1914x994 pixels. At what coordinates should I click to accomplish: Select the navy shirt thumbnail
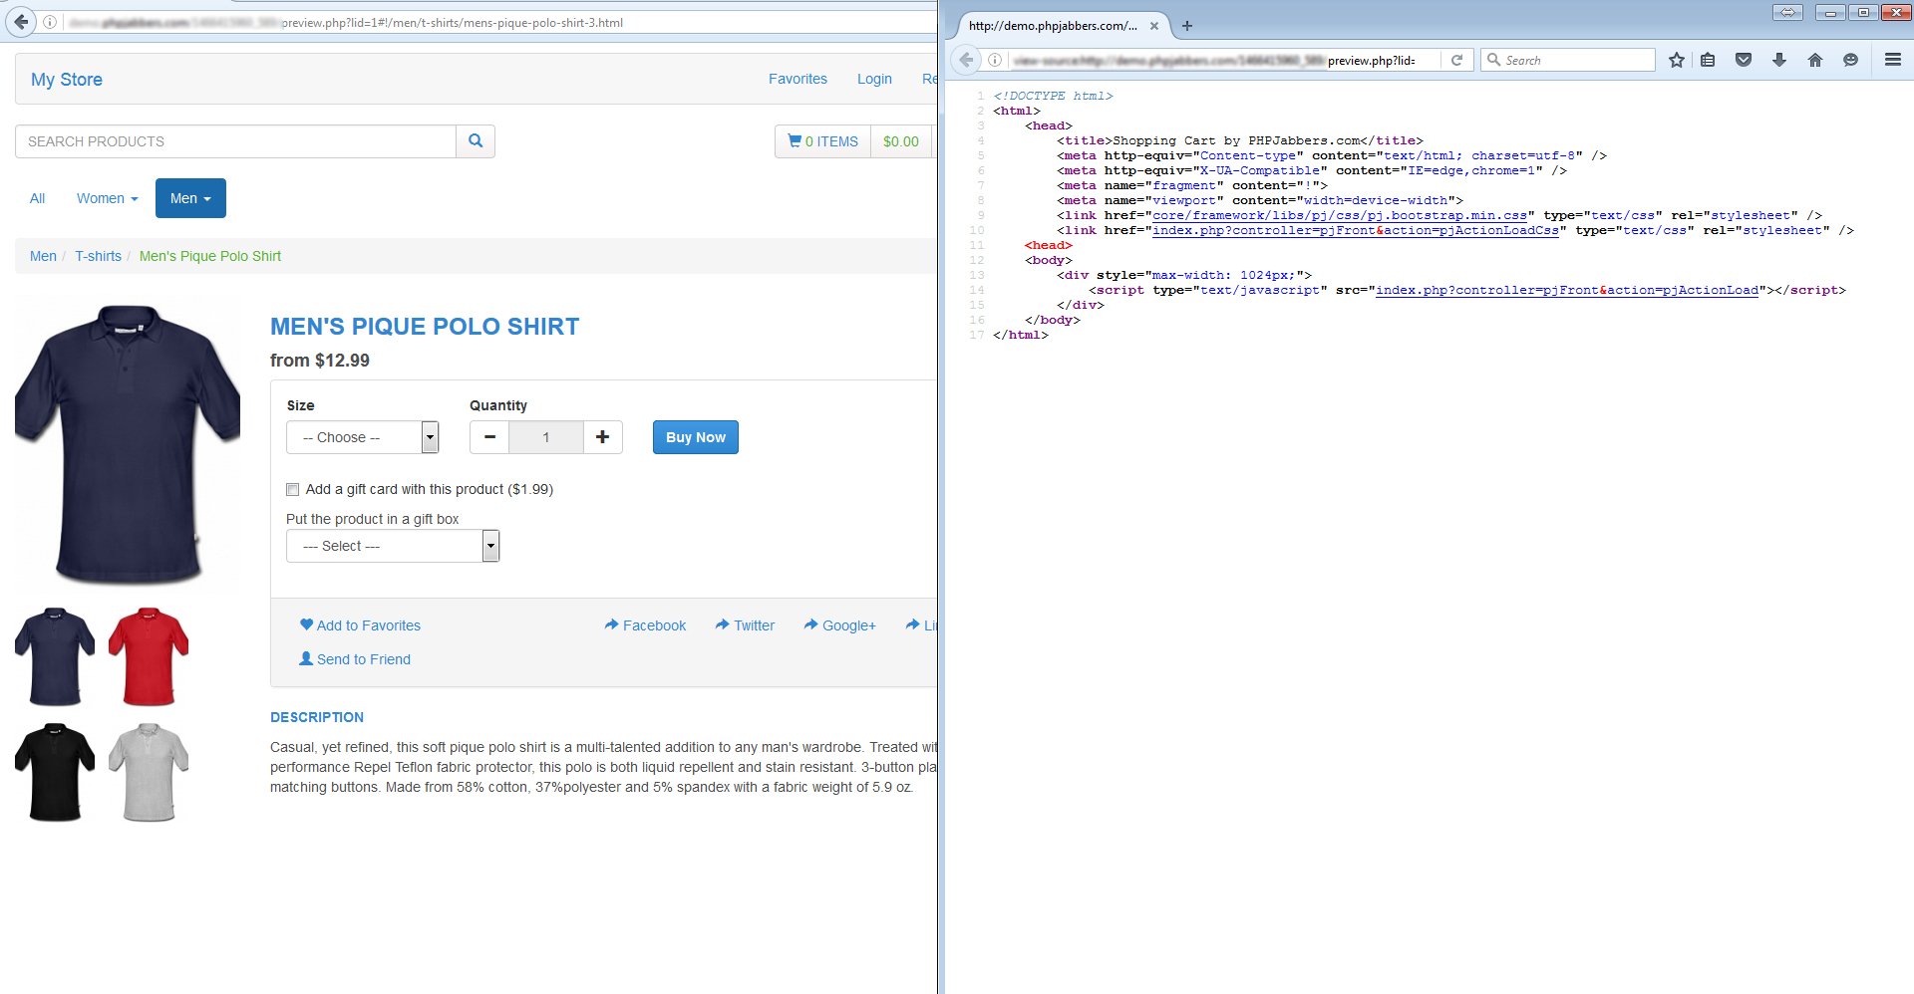[x=55, y=656]
